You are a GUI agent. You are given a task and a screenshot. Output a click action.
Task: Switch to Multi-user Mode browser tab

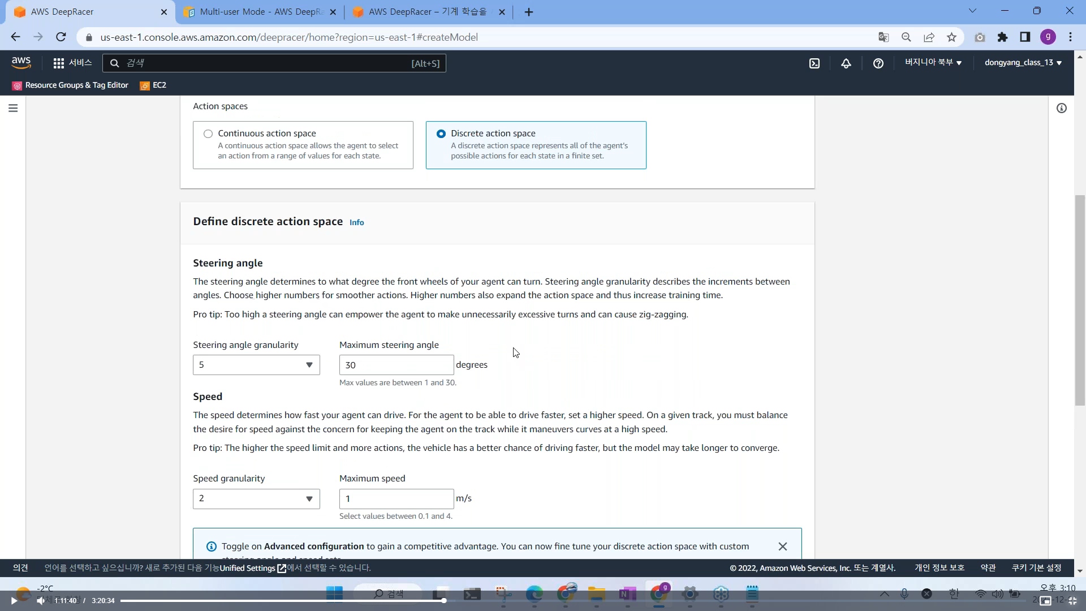[x=260, y=12]
